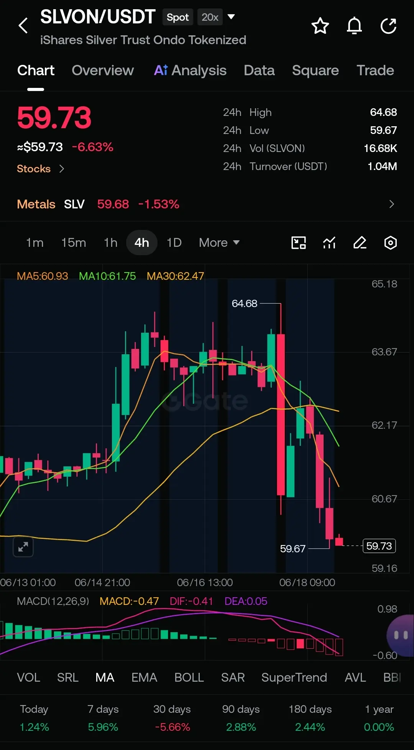414x750 pixels.
Task: Tap the 7 days 5.96% performance cell
Action: 103,718
